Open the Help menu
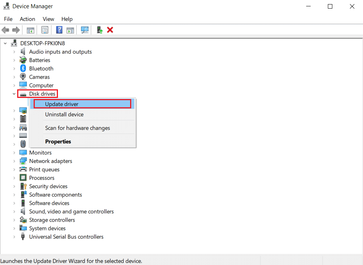The width and height of the screenshot is (363, 265). [67, 19]
